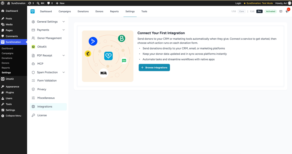Click the green MailerLite lite logo
This screenshot has height=154, width=292.
124,60
